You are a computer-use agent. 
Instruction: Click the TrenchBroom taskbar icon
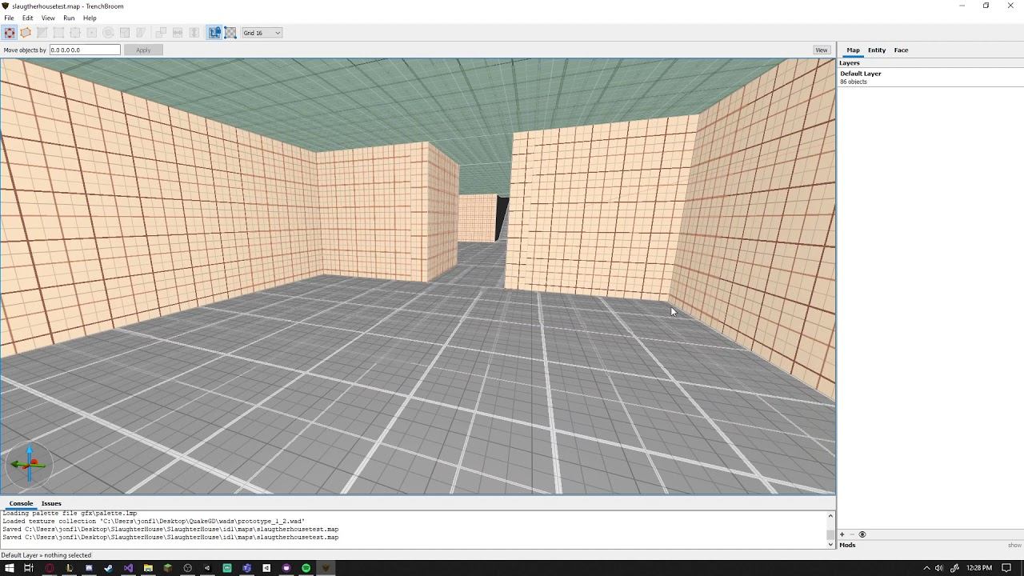326,568
